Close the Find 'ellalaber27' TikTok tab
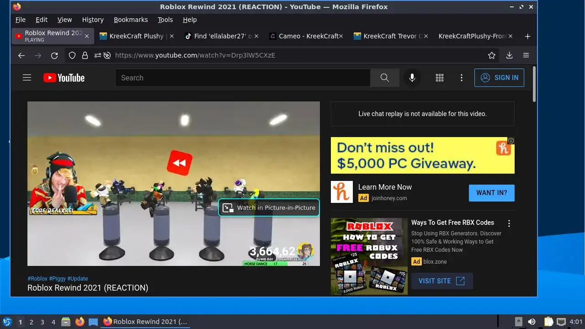The image size is (585, 329). (256, 36)
